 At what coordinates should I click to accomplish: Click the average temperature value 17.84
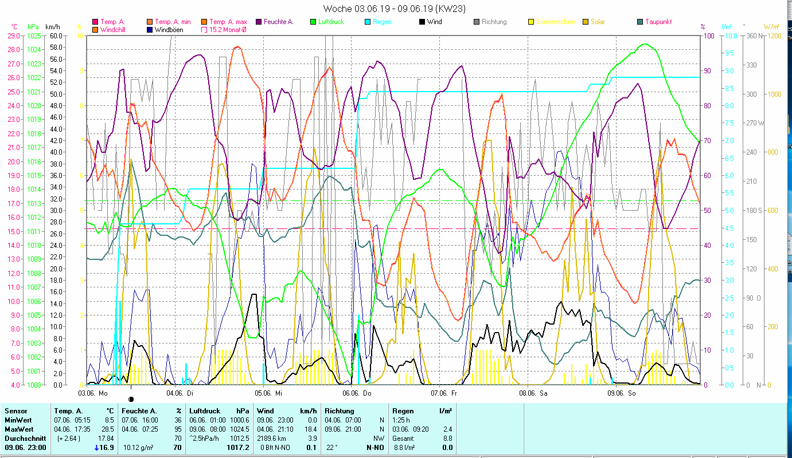coord(106,439)
